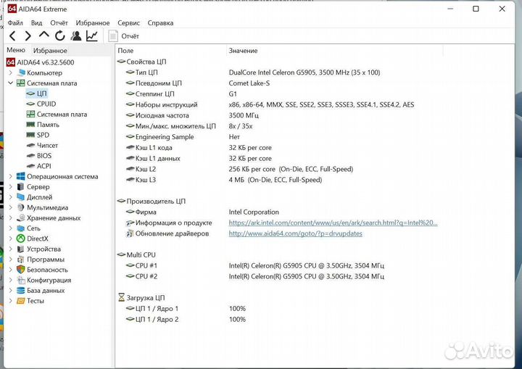Click the Сеть network icon
Screen dimensions: 522x369
pos(20,228)
